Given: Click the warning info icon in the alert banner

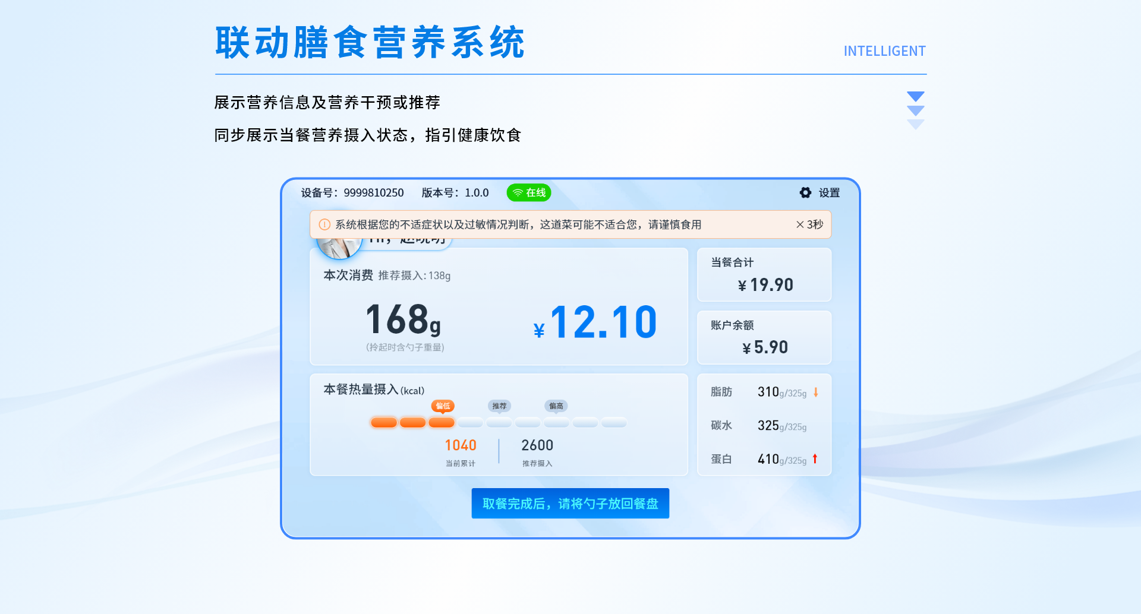Looking at the screenshot, I should [x=324, y=224].
